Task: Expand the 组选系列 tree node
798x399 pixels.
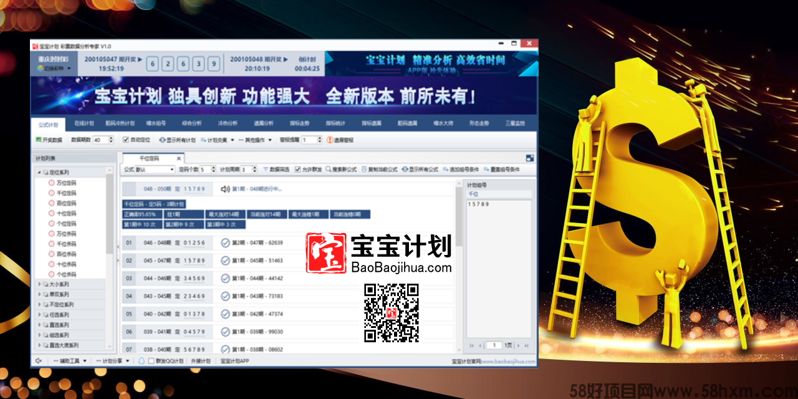Action: pos(39,335)
